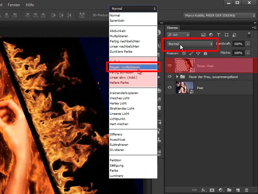Select the Ebenen panel tab
This screenshot has width=258, height=194.
click(x=172, y=28)
